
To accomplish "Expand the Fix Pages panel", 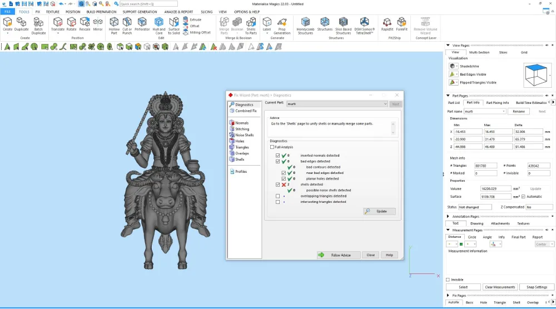I will point(448,296).
